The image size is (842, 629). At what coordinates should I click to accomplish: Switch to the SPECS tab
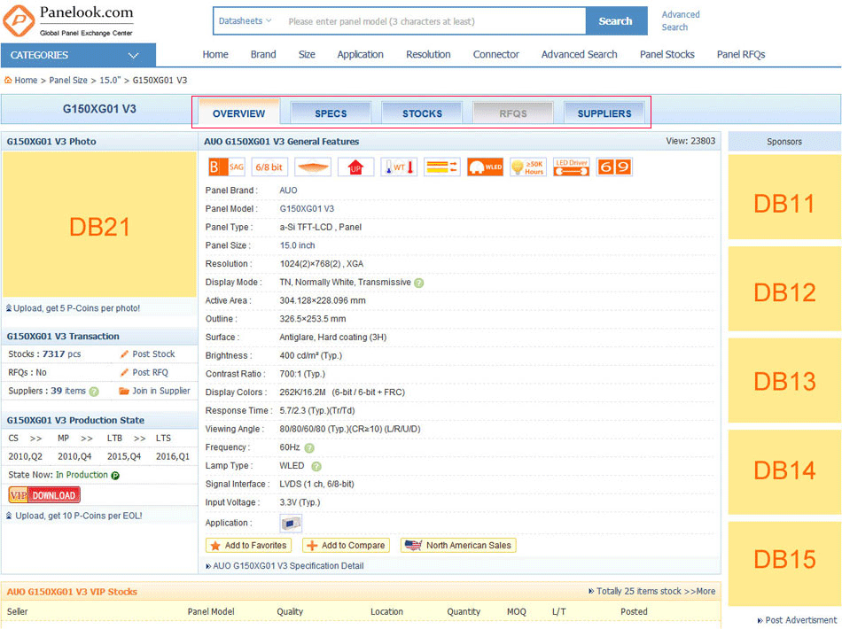(331, 113)
